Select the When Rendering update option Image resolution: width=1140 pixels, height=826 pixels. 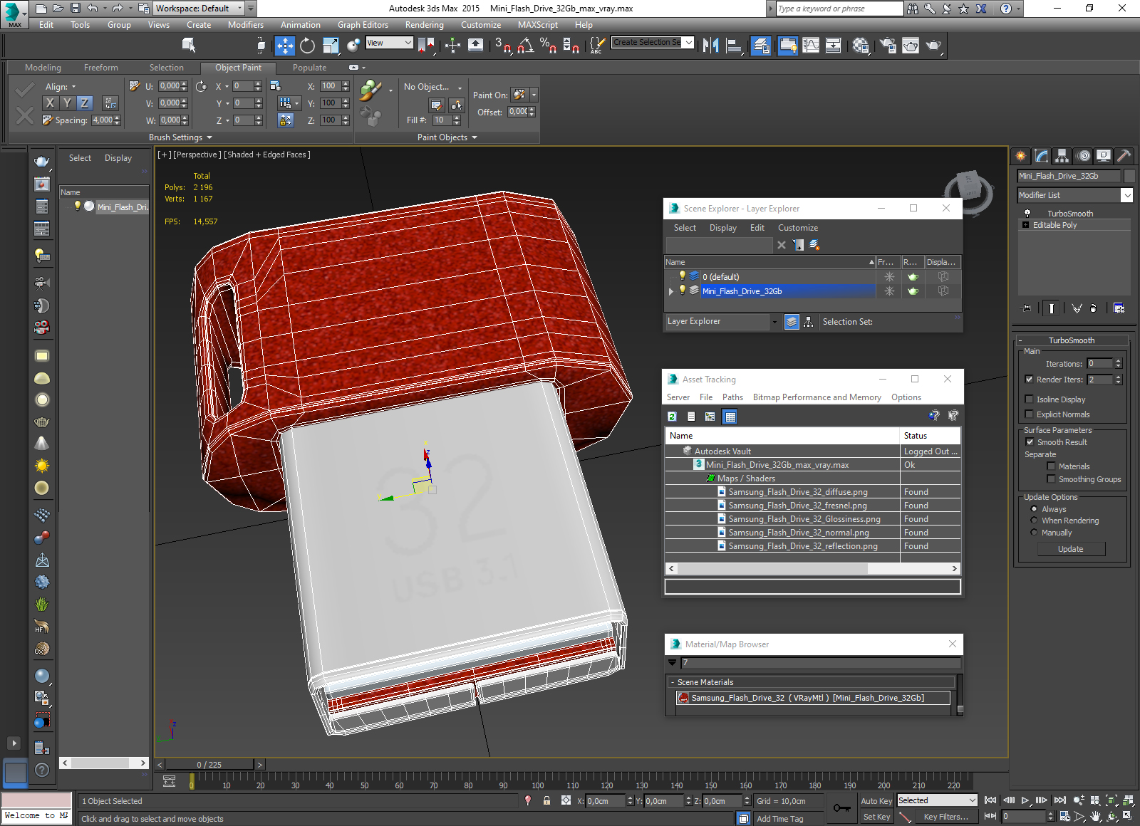pyautogui.click(x=1034, y=520)
